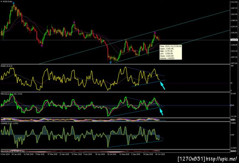Select the magenta fractal arrow below the March low
This screenshot has height=163, width=239.
pyautogui.click(x=42, y=46)
